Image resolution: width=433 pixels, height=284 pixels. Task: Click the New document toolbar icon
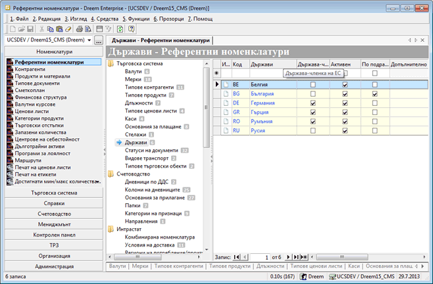point(13,29)
